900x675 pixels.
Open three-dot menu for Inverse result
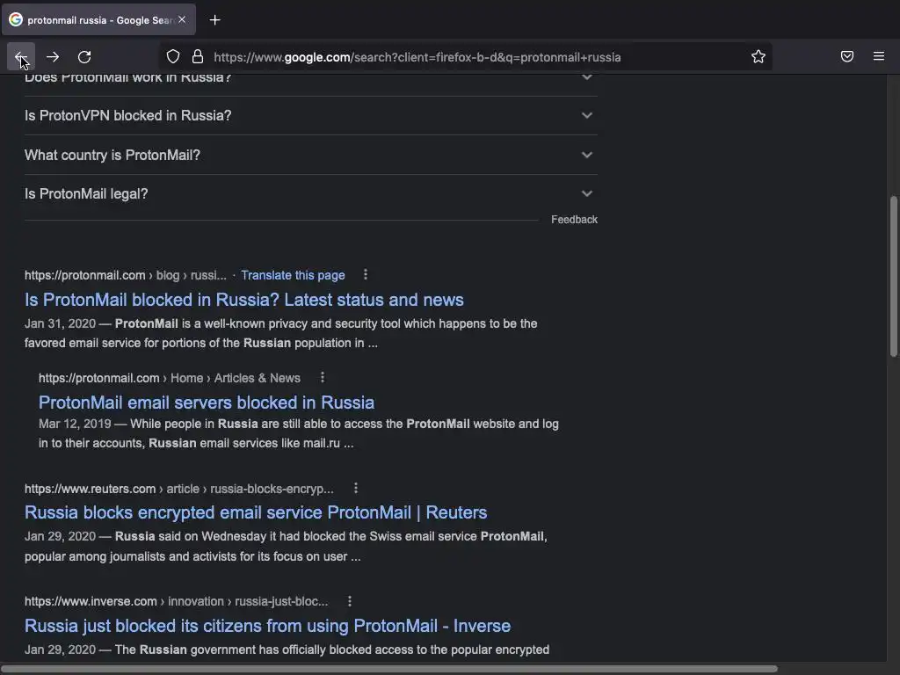350,601
